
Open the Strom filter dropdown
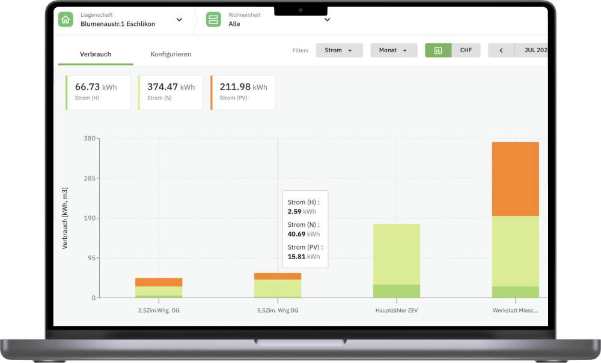(339, 50)
